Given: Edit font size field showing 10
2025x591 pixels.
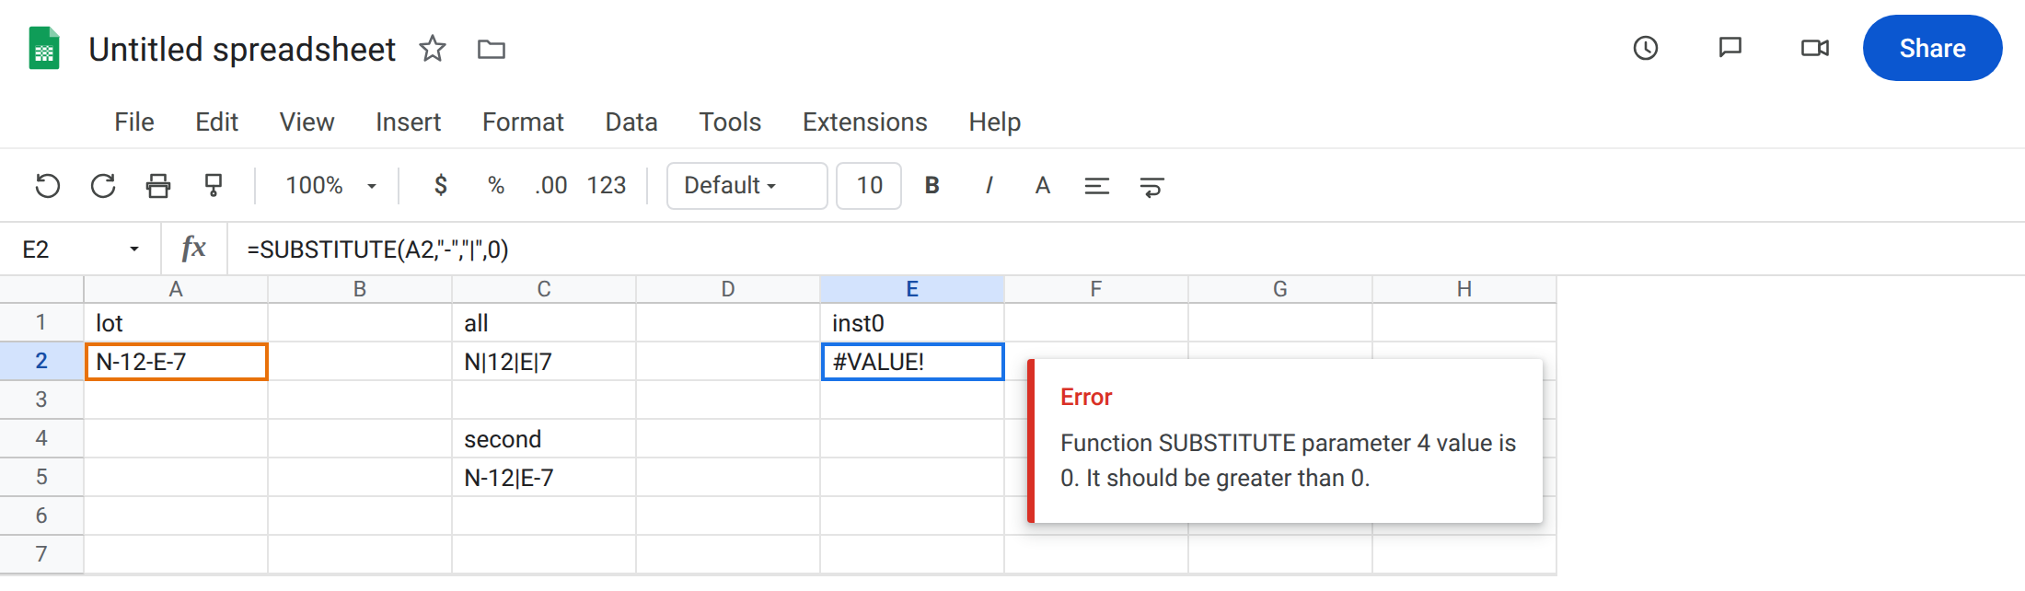Looking at the screenshot, I should tap(869, 186).
